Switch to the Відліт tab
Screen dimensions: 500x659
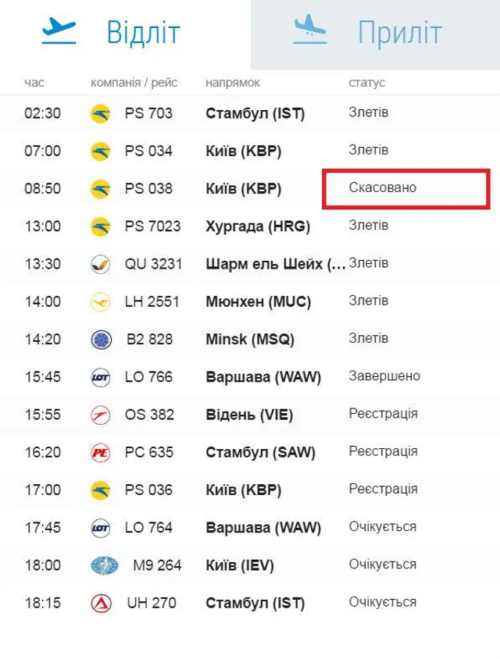143,33
